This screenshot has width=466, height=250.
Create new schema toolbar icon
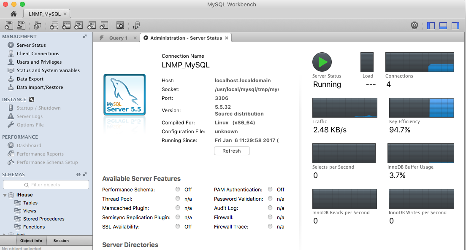coord(54,25)
